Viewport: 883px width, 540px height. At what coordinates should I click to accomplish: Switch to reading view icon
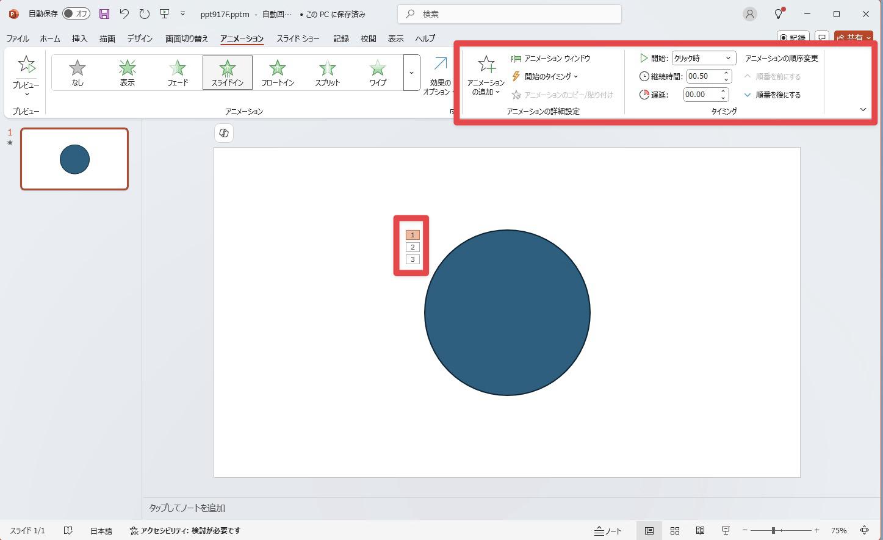coord(701,531)
